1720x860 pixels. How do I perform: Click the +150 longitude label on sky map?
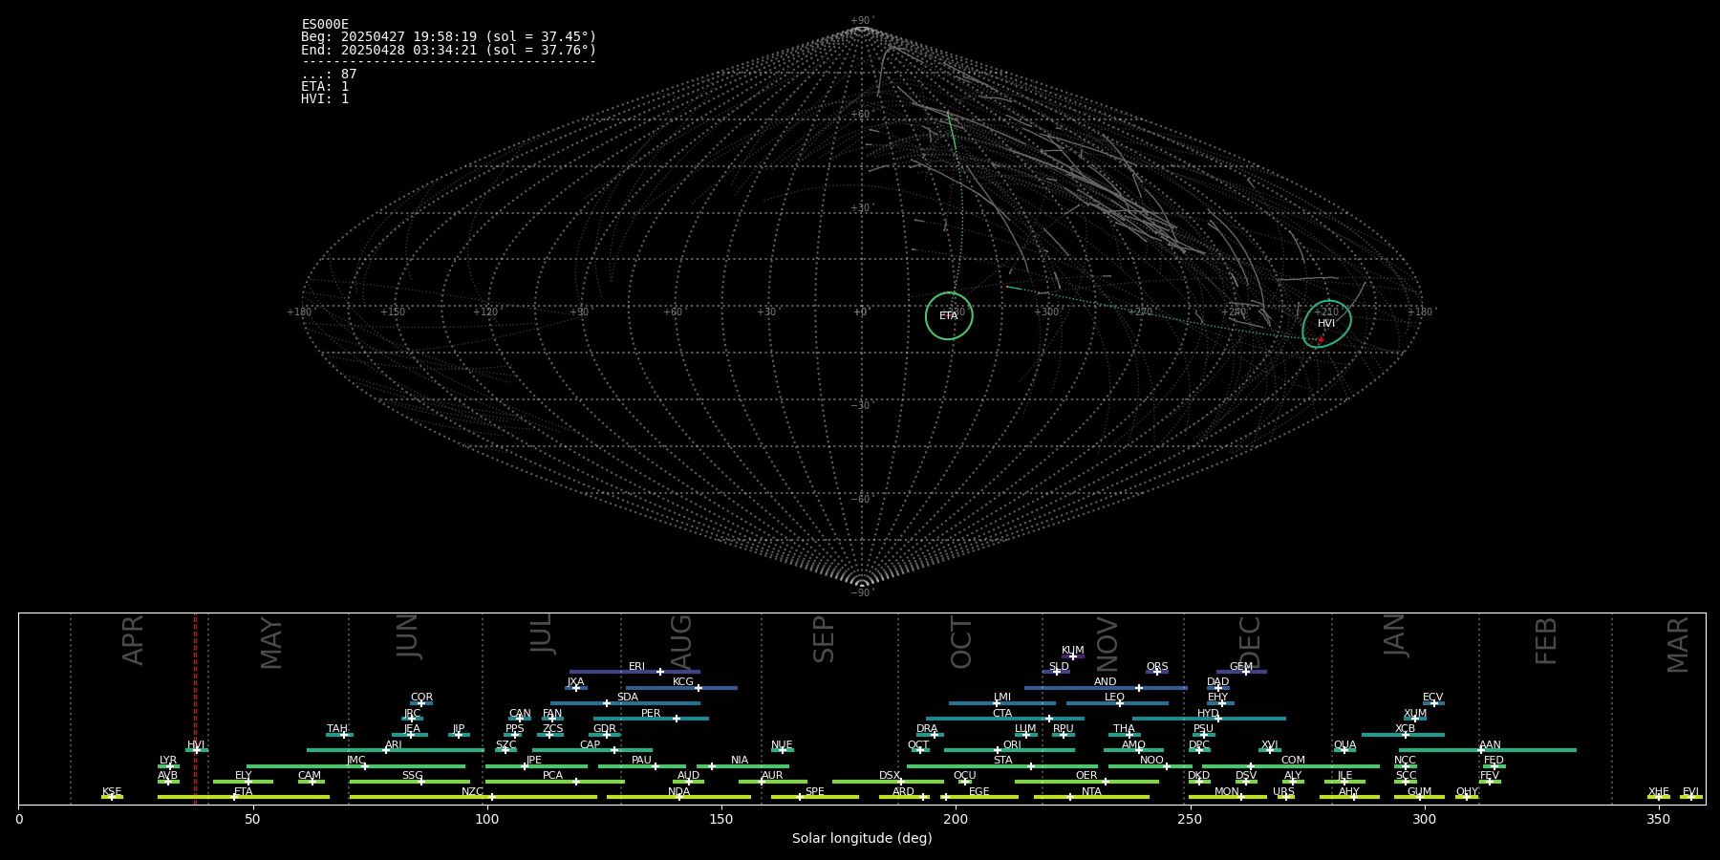[x=393, y=312]
